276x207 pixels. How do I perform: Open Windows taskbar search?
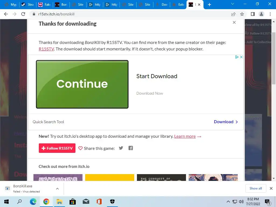pyautogui.click(x=19, y=202)
